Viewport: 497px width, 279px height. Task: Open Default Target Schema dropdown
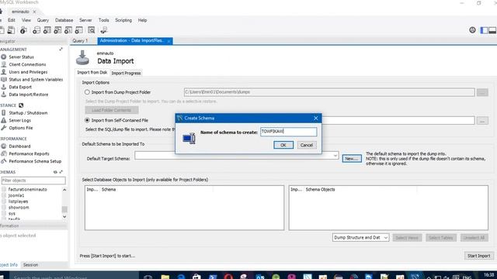(335, 155)
